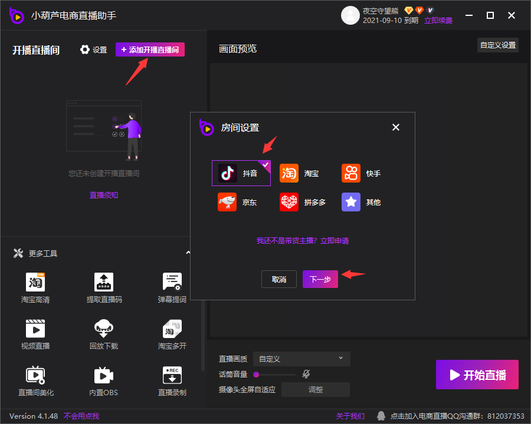Screen dimensions: 531x424
Task: Click 下一步 to proceed
Action: tap(320, 279)
